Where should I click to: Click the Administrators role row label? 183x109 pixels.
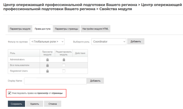[x=17, y=60]
